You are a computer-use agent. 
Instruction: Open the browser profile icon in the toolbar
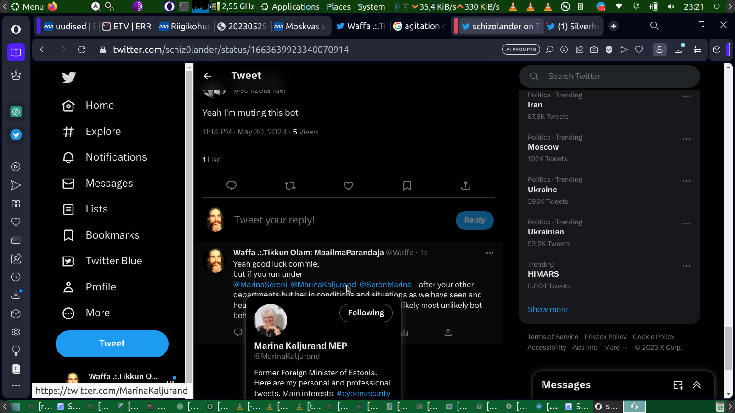tap(660, 50)
